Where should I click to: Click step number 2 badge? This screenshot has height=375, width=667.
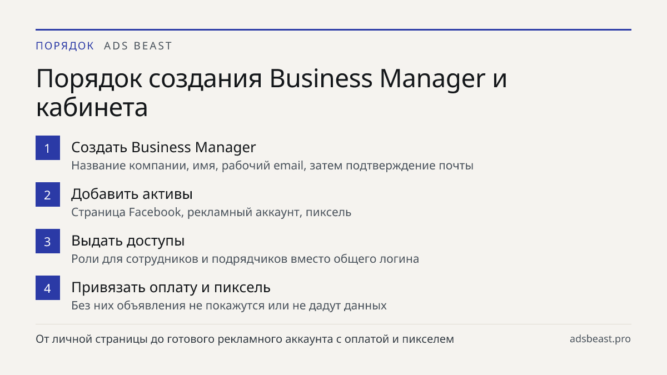48,194
